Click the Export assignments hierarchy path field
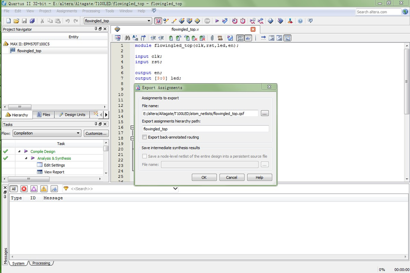The height and width of the screenshot is (273, 410). (x=205, y=129)
